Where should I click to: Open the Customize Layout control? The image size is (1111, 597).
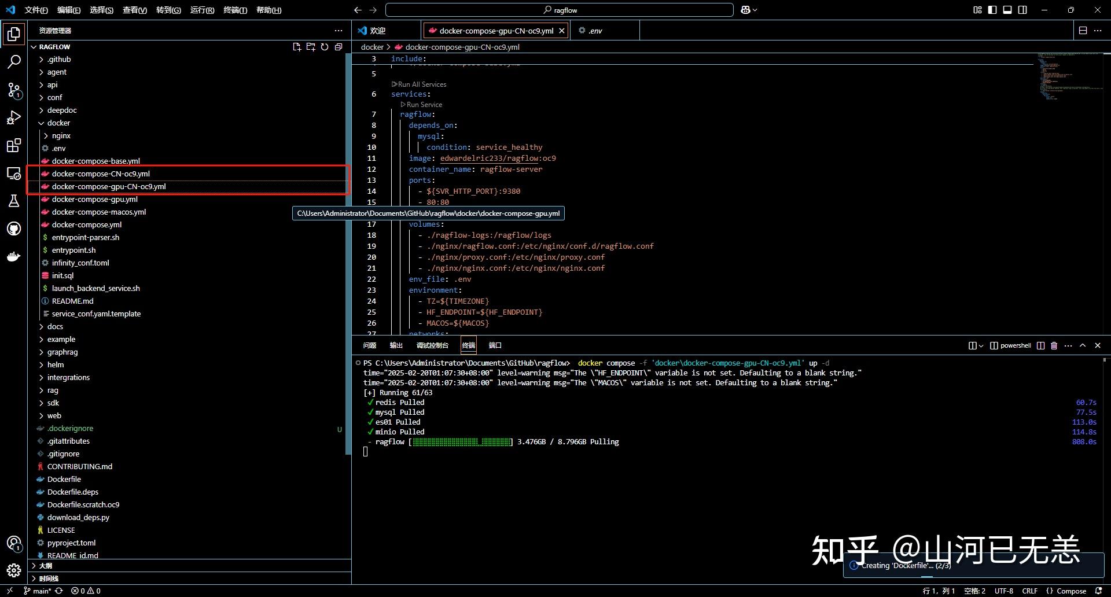977,10
